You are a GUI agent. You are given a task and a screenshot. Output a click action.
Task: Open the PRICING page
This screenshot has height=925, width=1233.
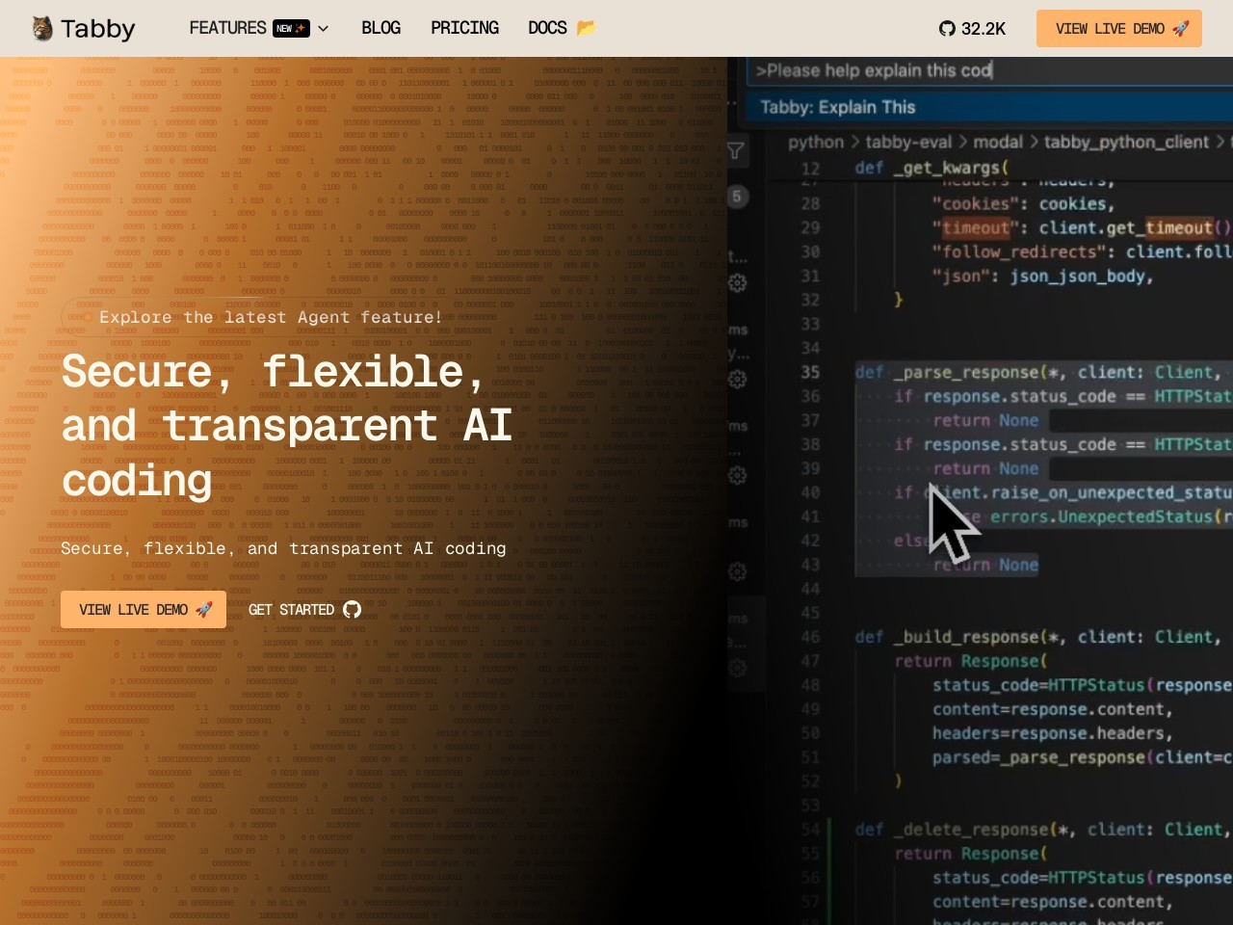pyautogui.click(x=464, y=29)
